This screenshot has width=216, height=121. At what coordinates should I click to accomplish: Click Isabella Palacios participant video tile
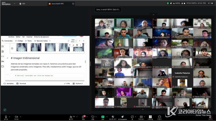point(183,73)
